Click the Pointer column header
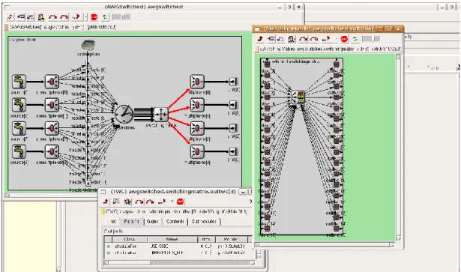The height and width of the screenshot is (272, 461). click(232, 239)
